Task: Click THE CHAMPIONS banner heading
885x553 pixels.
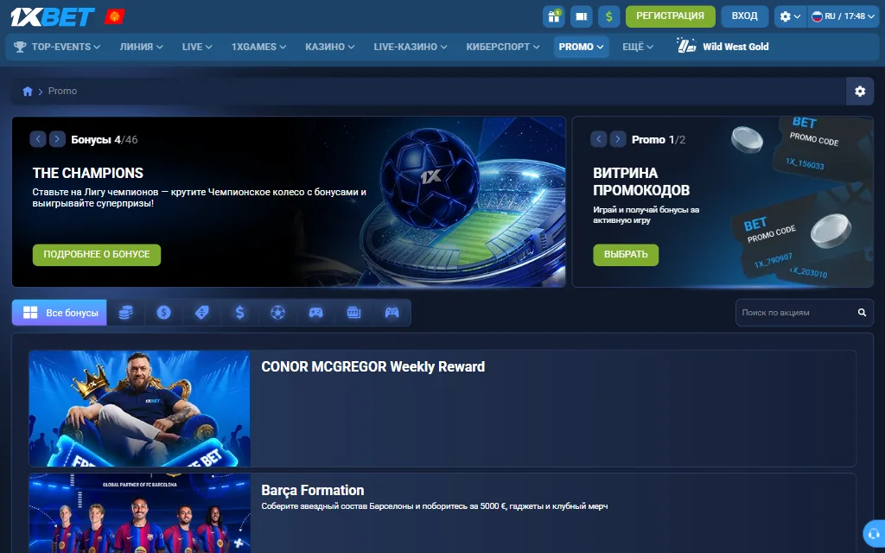Action: click(88, 173)
